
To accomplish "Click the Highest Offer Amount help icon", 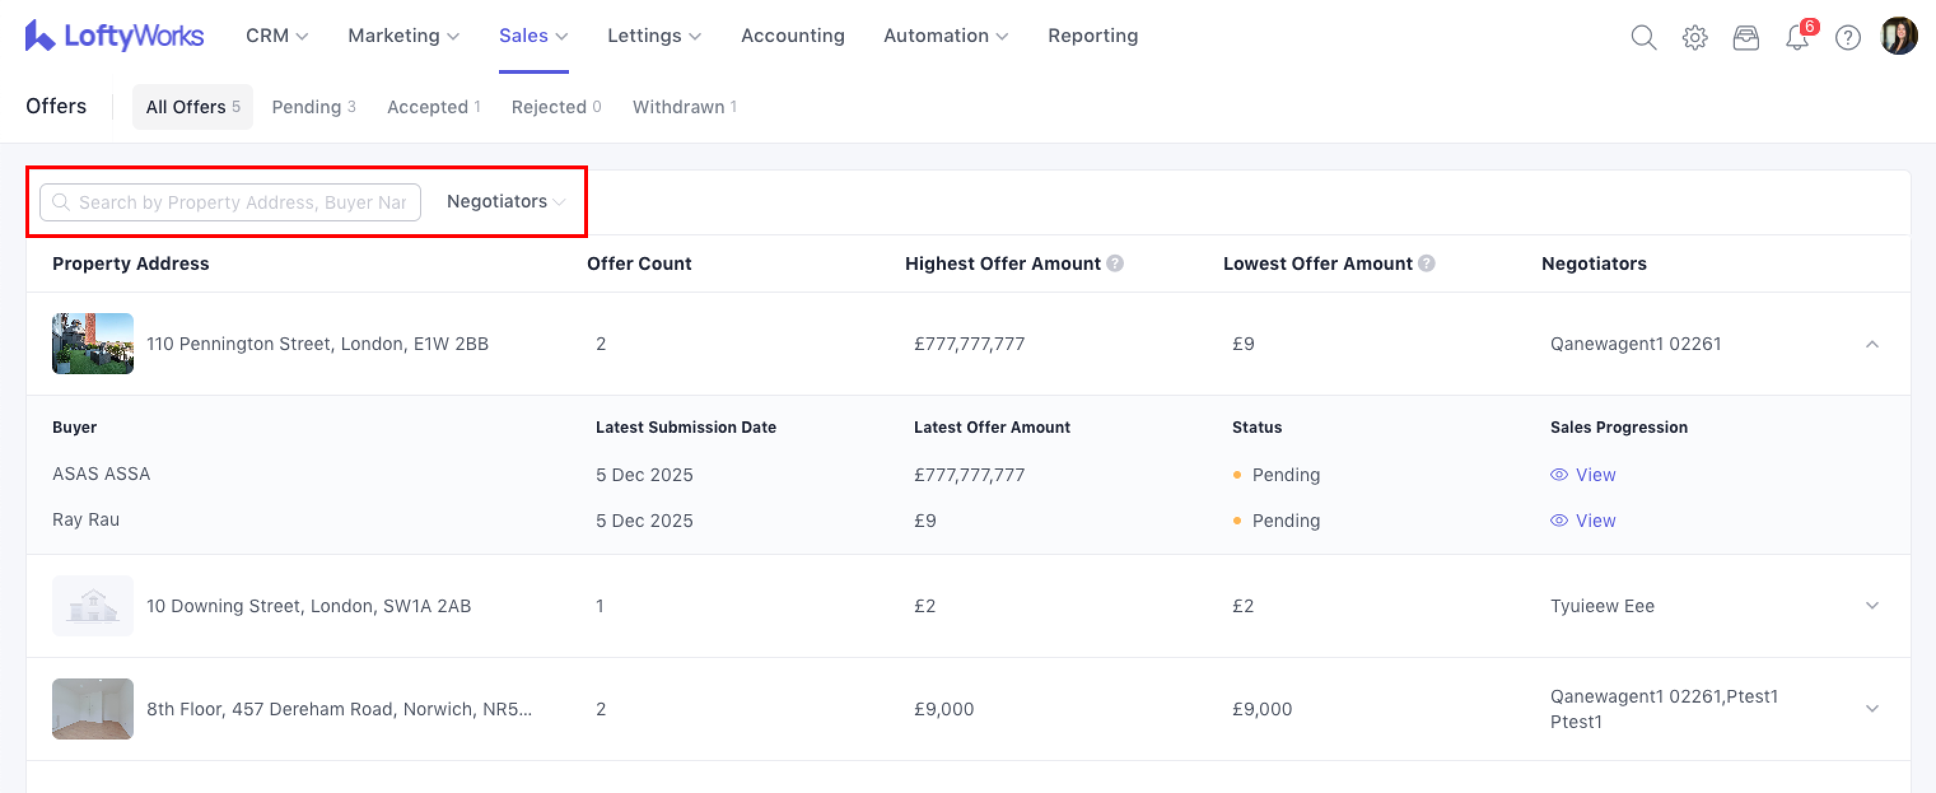I will pos(1115,263).
